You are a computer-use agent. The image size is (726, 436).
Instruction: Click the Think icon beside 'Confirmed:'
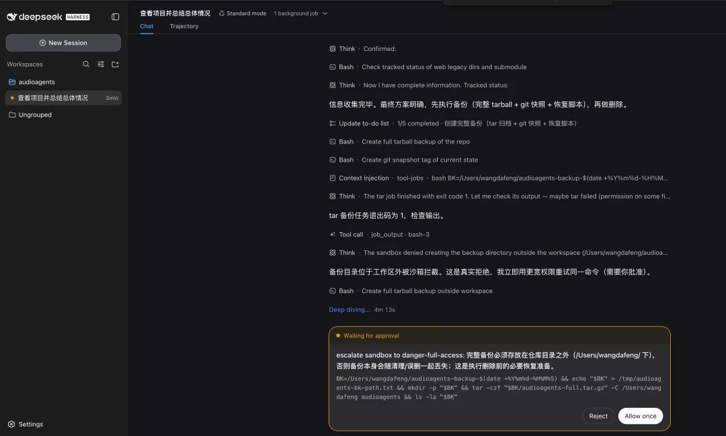(x=333, y=49)
